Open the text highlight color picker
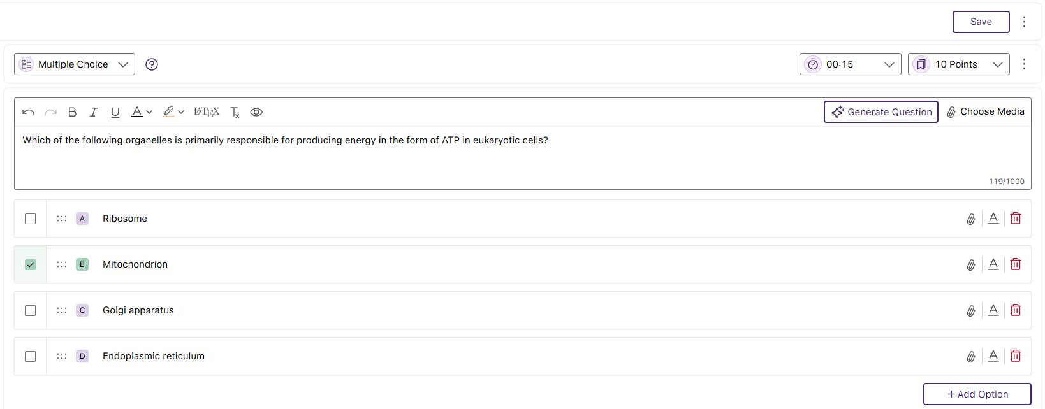Screen dimensions: 1045x409 (x=173, y=112)
